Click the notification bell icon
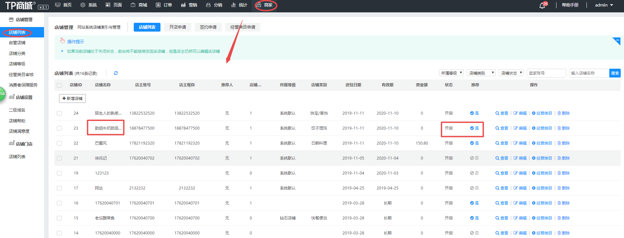Screen dimensions: 624x238 pos(542,6)
